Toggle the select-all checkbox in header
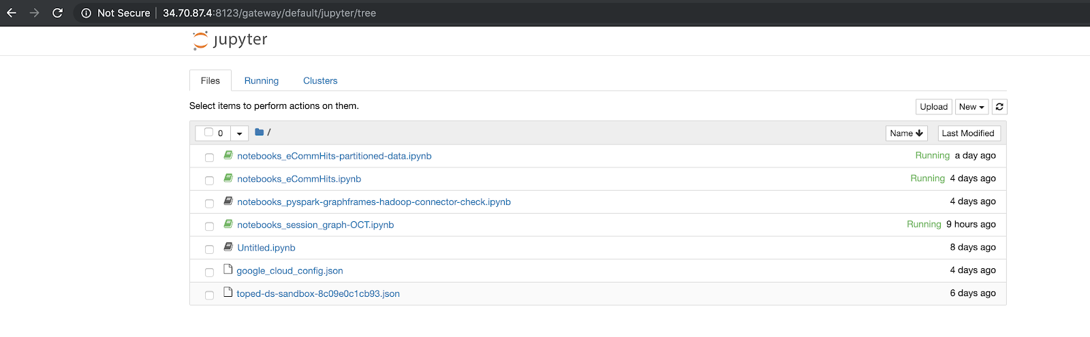 208,132
